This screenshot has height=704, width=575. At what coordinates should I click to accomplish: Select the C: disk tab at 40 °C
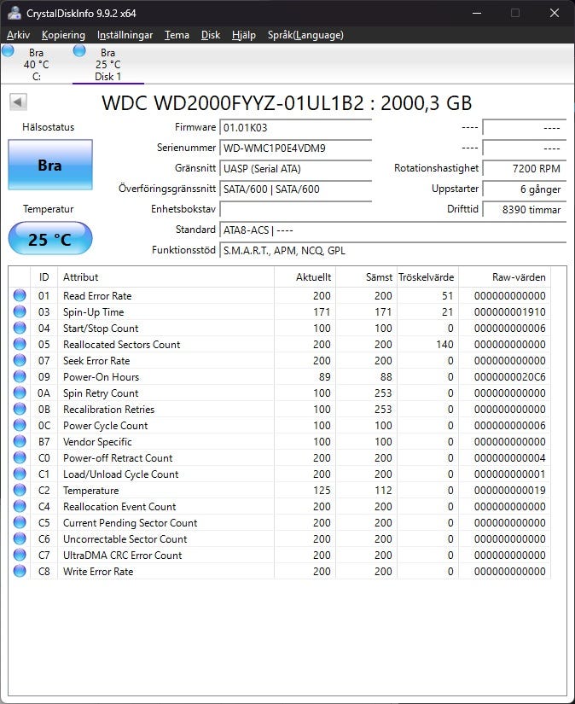pos(37,64)
